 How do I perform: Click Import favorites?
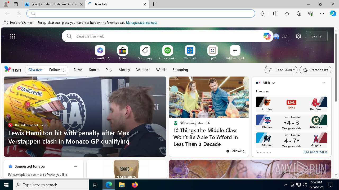(18, 23)
